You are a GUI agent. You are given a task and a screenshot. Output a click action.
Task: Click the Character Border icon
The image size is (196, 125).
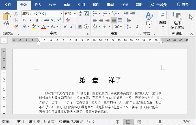pyautogui.click(x=86, y=14)
